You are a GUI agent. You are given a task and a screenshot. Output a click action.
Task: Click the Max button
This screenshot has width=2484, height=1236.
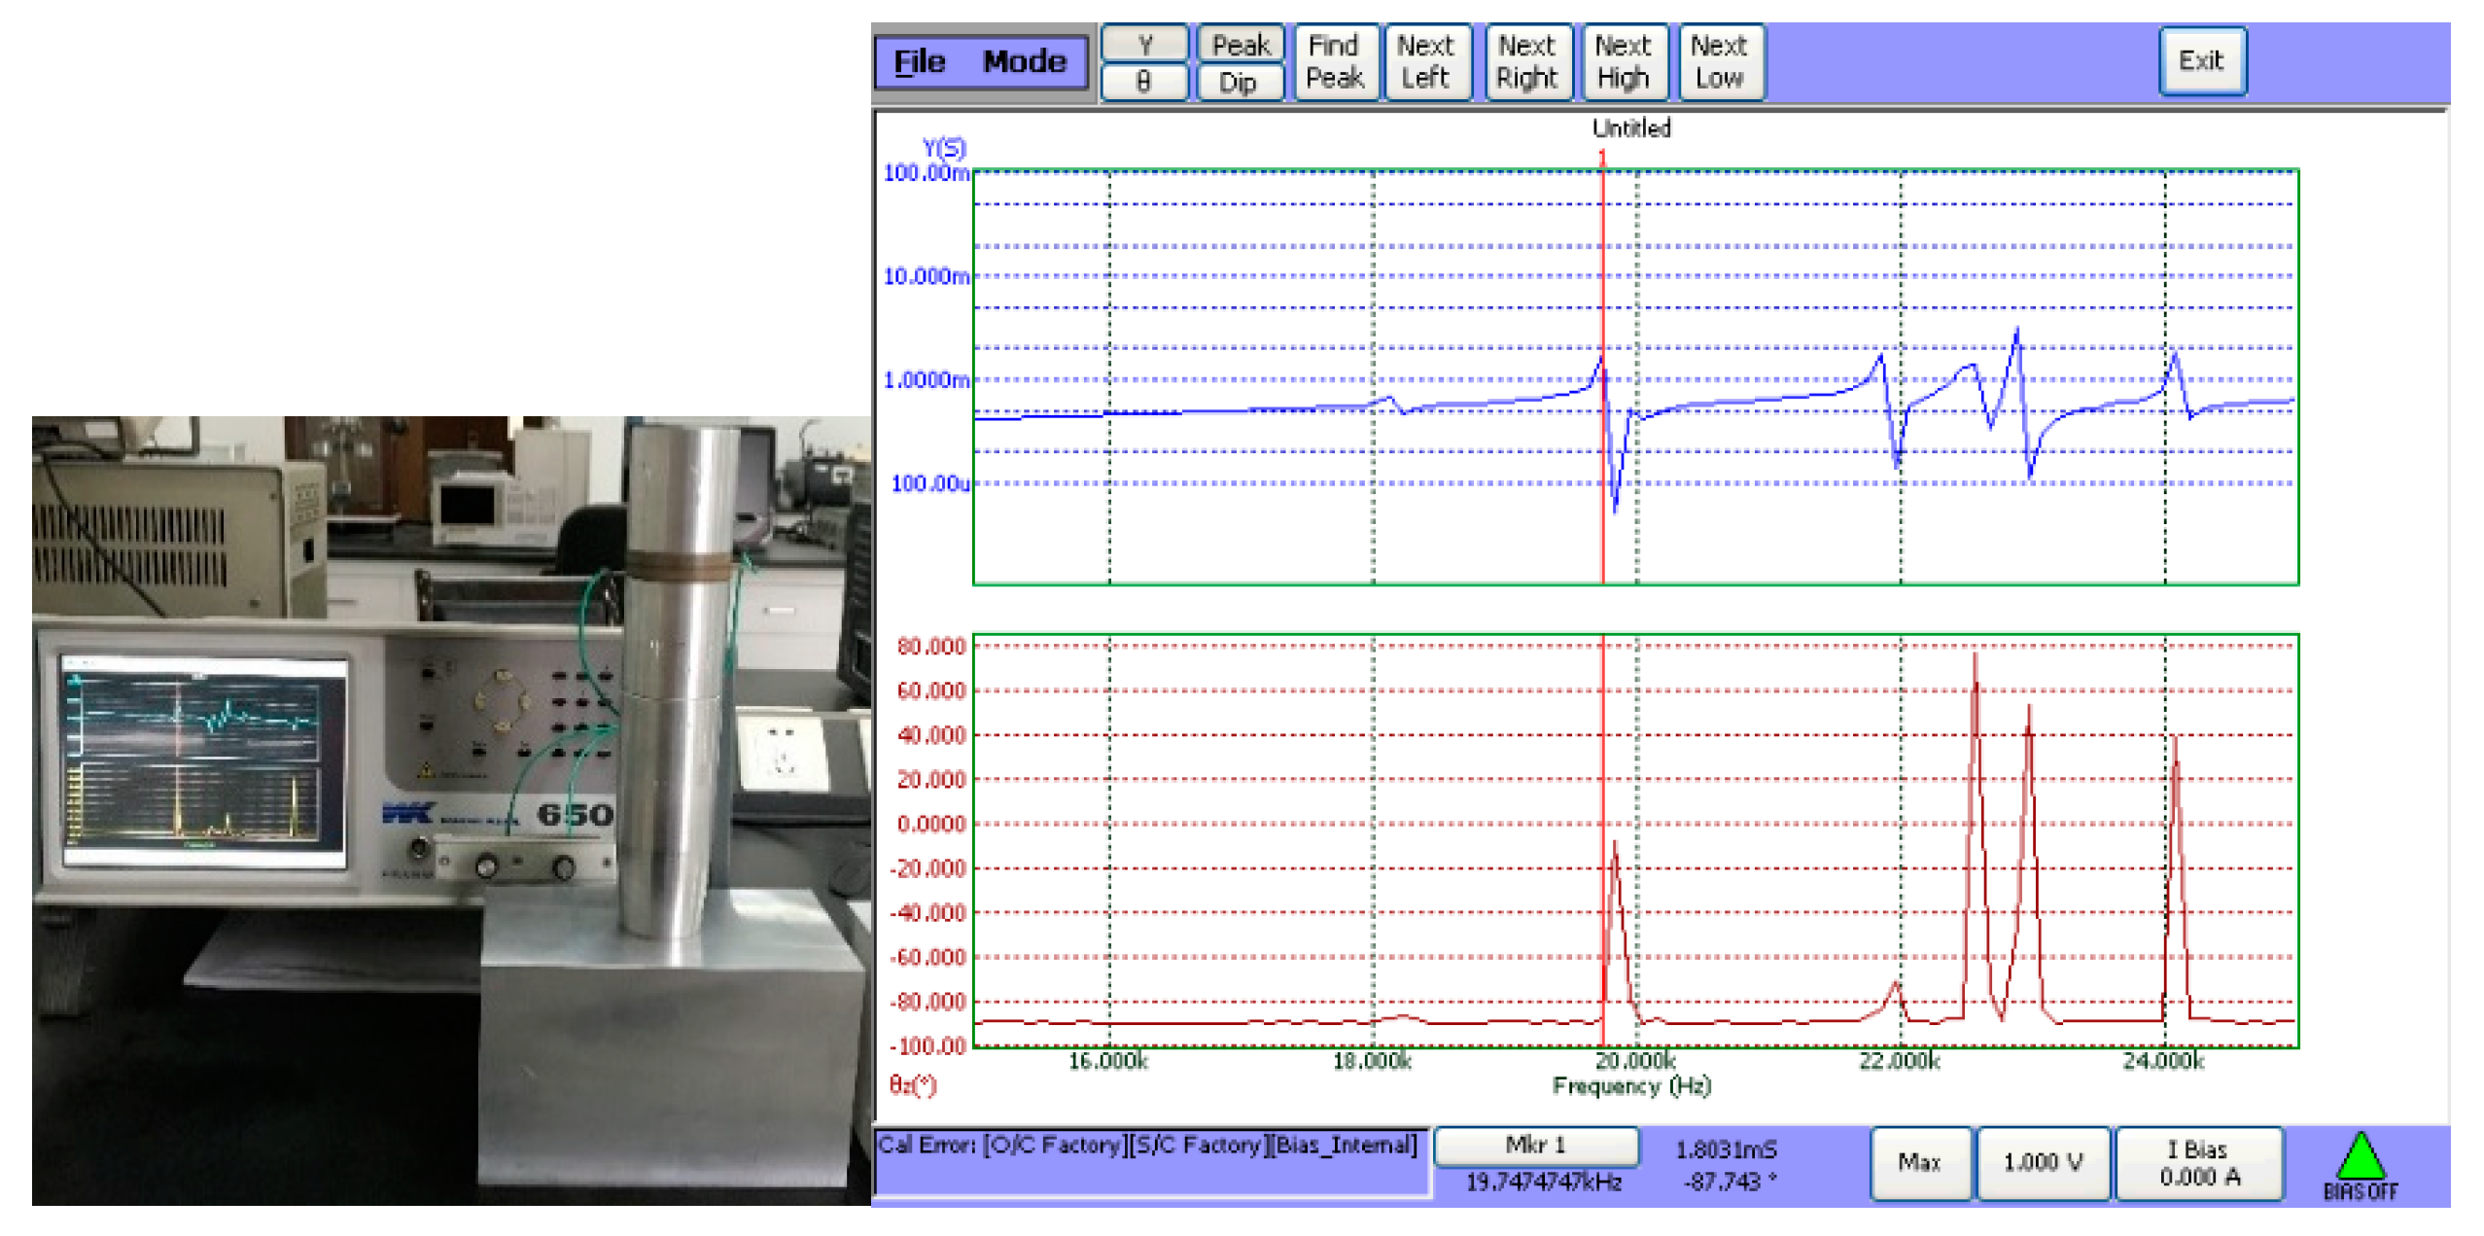1919,1162
